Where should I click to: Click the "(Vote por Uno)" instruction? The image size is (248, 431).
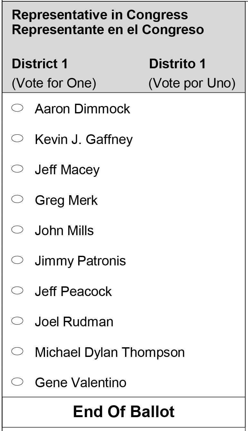[x=192, y=83]
